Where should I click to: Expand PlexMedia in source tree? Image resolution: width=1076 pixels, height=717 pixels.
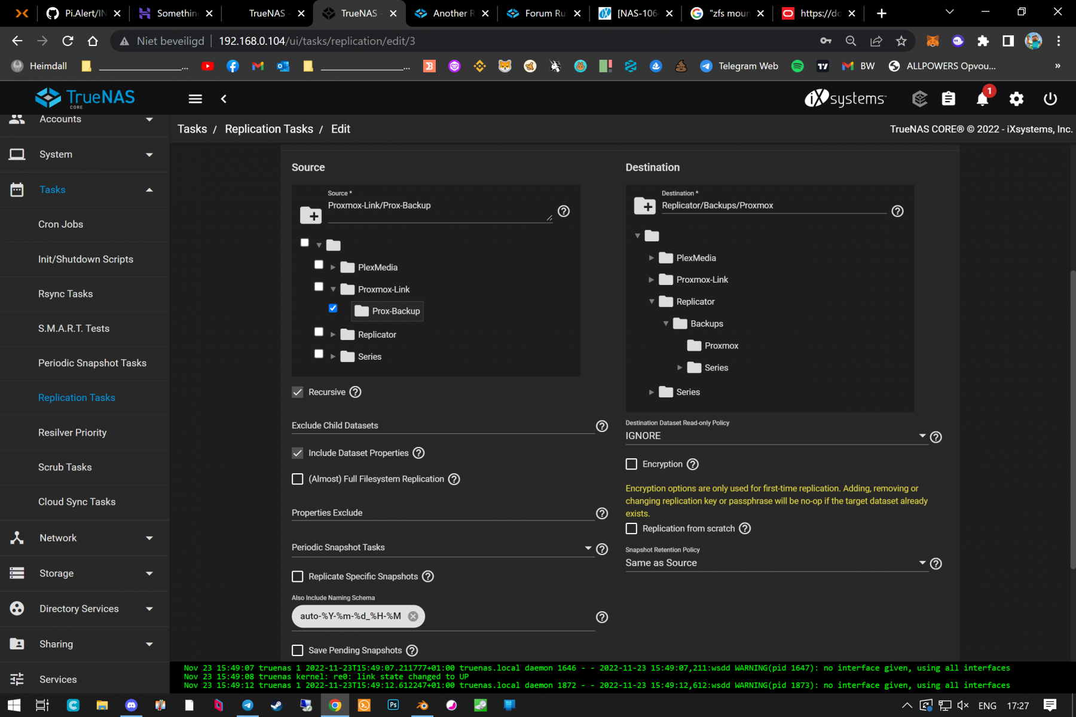333,268
